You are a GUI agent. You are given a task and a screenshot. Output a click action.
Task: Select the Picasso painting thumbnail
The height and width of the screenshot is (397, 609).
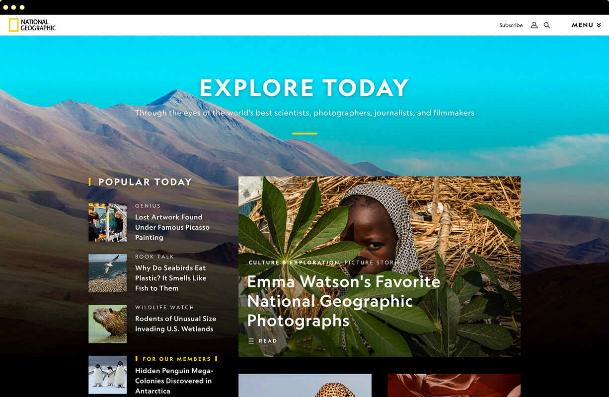[107, 222]
